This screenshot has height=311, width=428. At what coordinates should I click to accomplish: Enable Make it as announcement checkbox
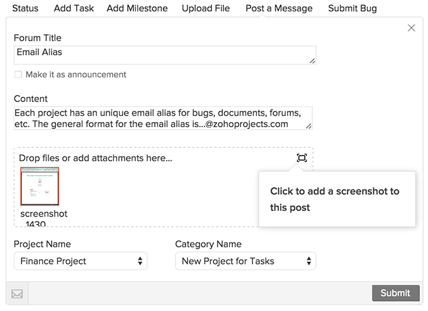pos(18,74)
